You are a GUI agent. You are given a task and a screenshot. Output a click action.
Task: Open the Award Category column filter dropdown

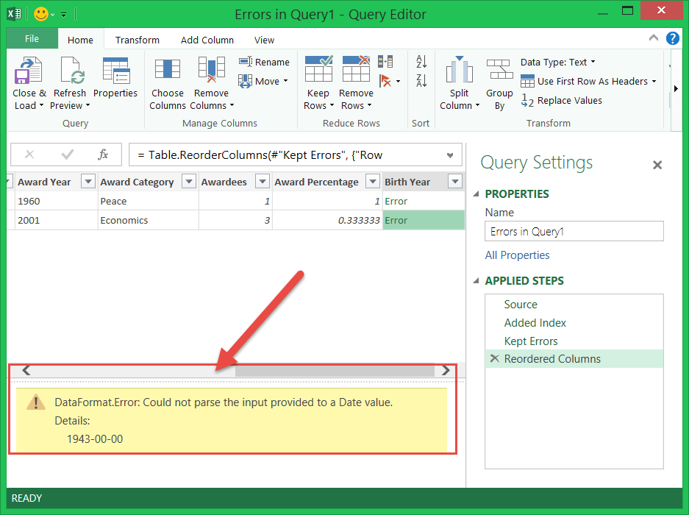tap(188, 182)
